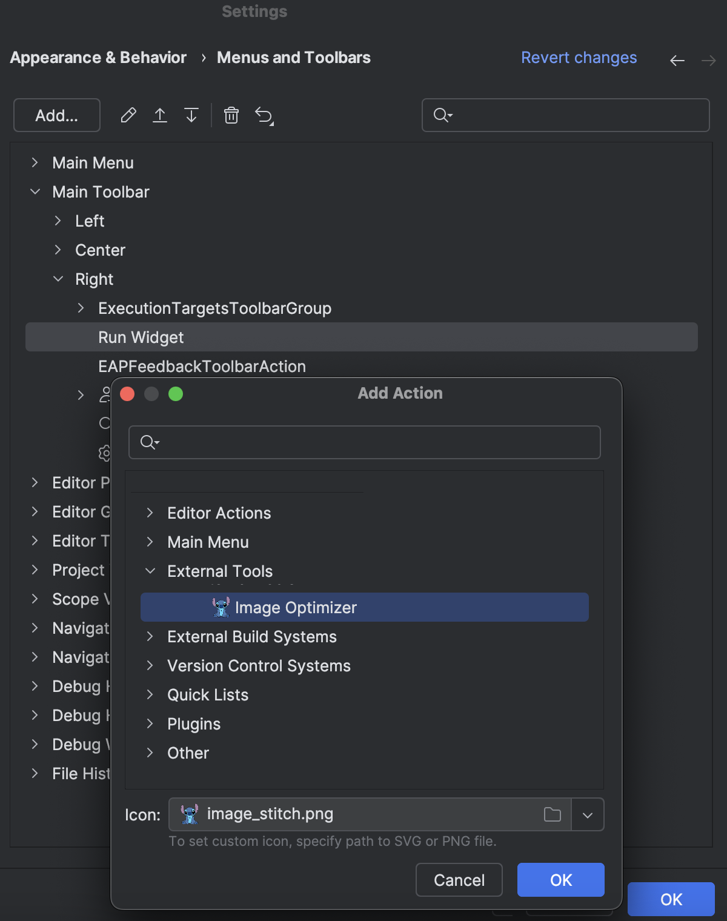Expand the Main Menu node in Settings tree

[35, 162]
